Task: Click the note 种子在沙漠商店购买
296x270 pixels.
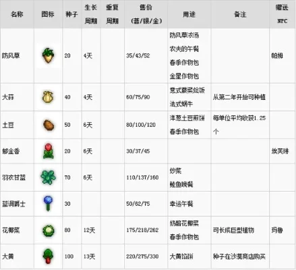Action: coord(239,256)
